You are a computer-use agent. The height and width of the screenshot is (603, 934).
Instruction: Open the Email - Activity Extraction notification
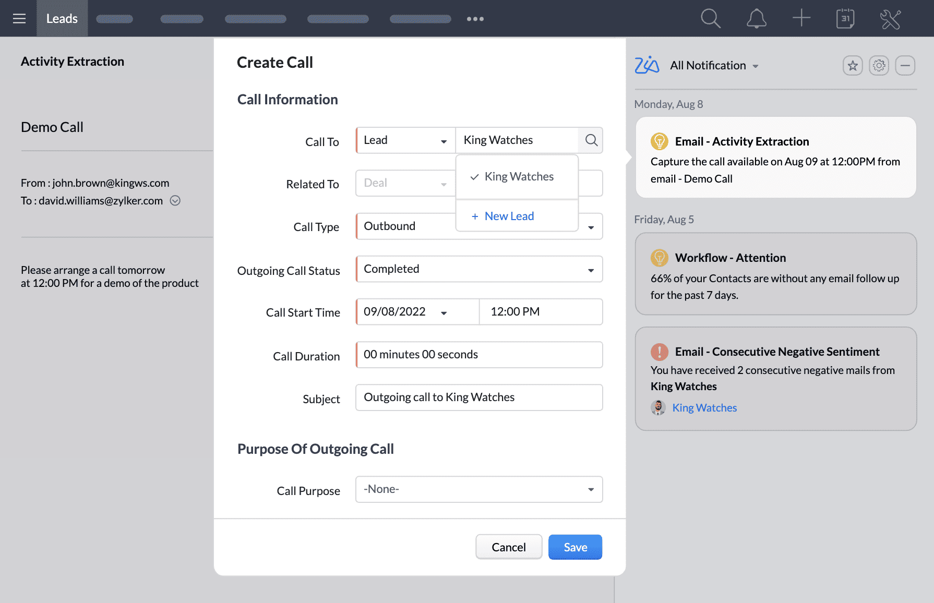(x=776, y=158)
